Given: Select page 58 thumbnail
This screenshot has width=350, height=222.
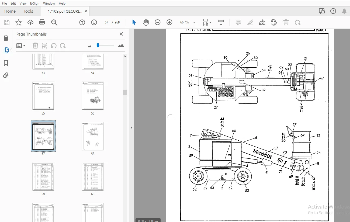Looking at the screenshot, I should pyautogui.click(x=93, y=136).
